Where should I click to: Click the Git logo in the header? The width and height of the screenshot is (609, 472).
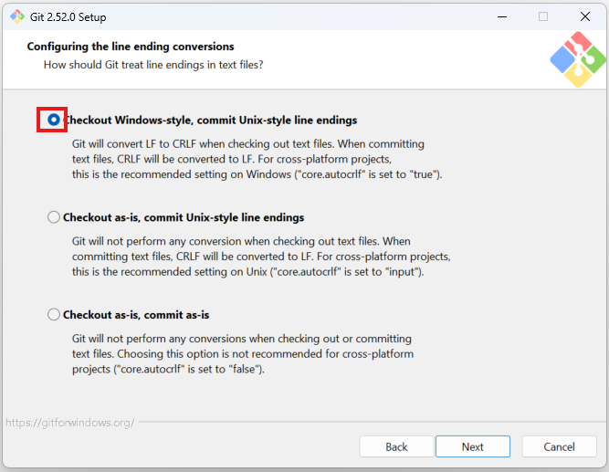(577, 59)
